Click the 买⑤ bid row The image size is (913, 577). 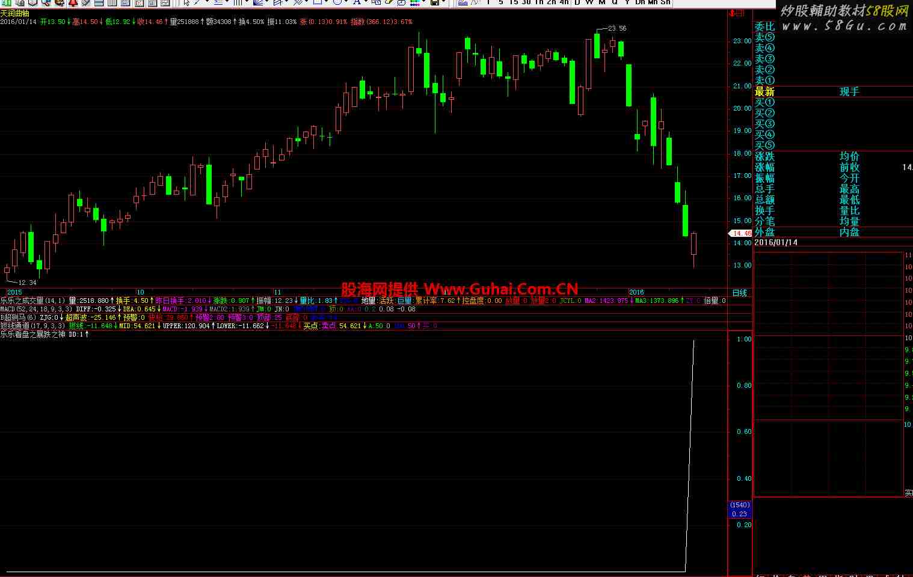point(765,145)
